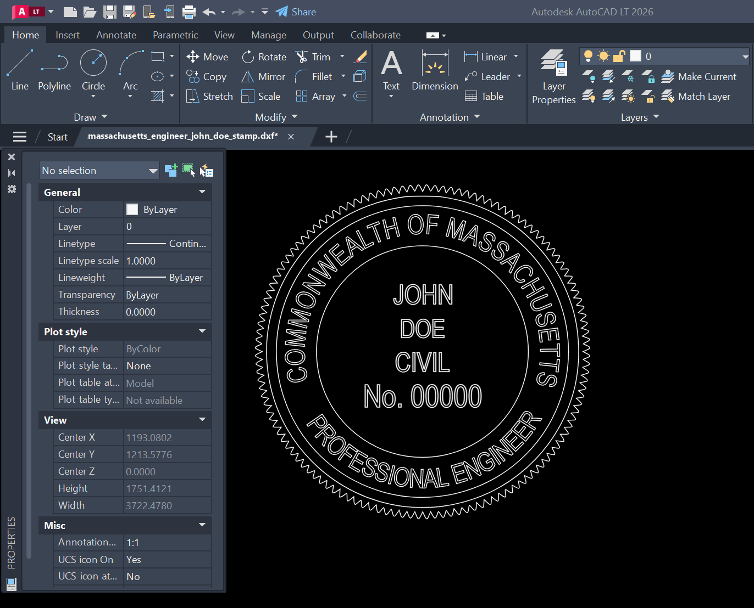Click Match Layer button
Viewport: 754px width, 608px height.
(x=696, y=97)
